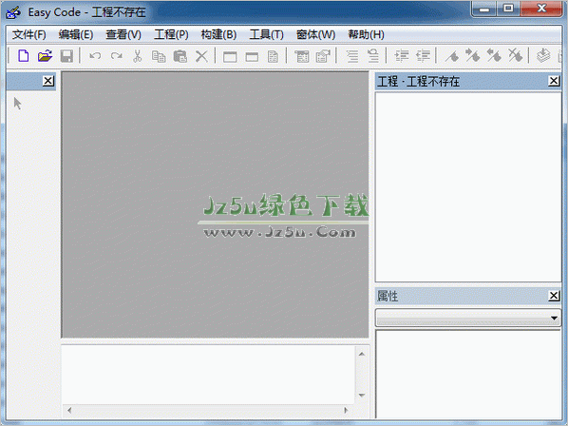
Task: Toggle bookmark with the flag icon
Action: click(452, 56)
